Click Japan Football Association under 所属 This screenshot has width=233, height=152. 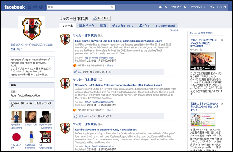coord(25,95)
